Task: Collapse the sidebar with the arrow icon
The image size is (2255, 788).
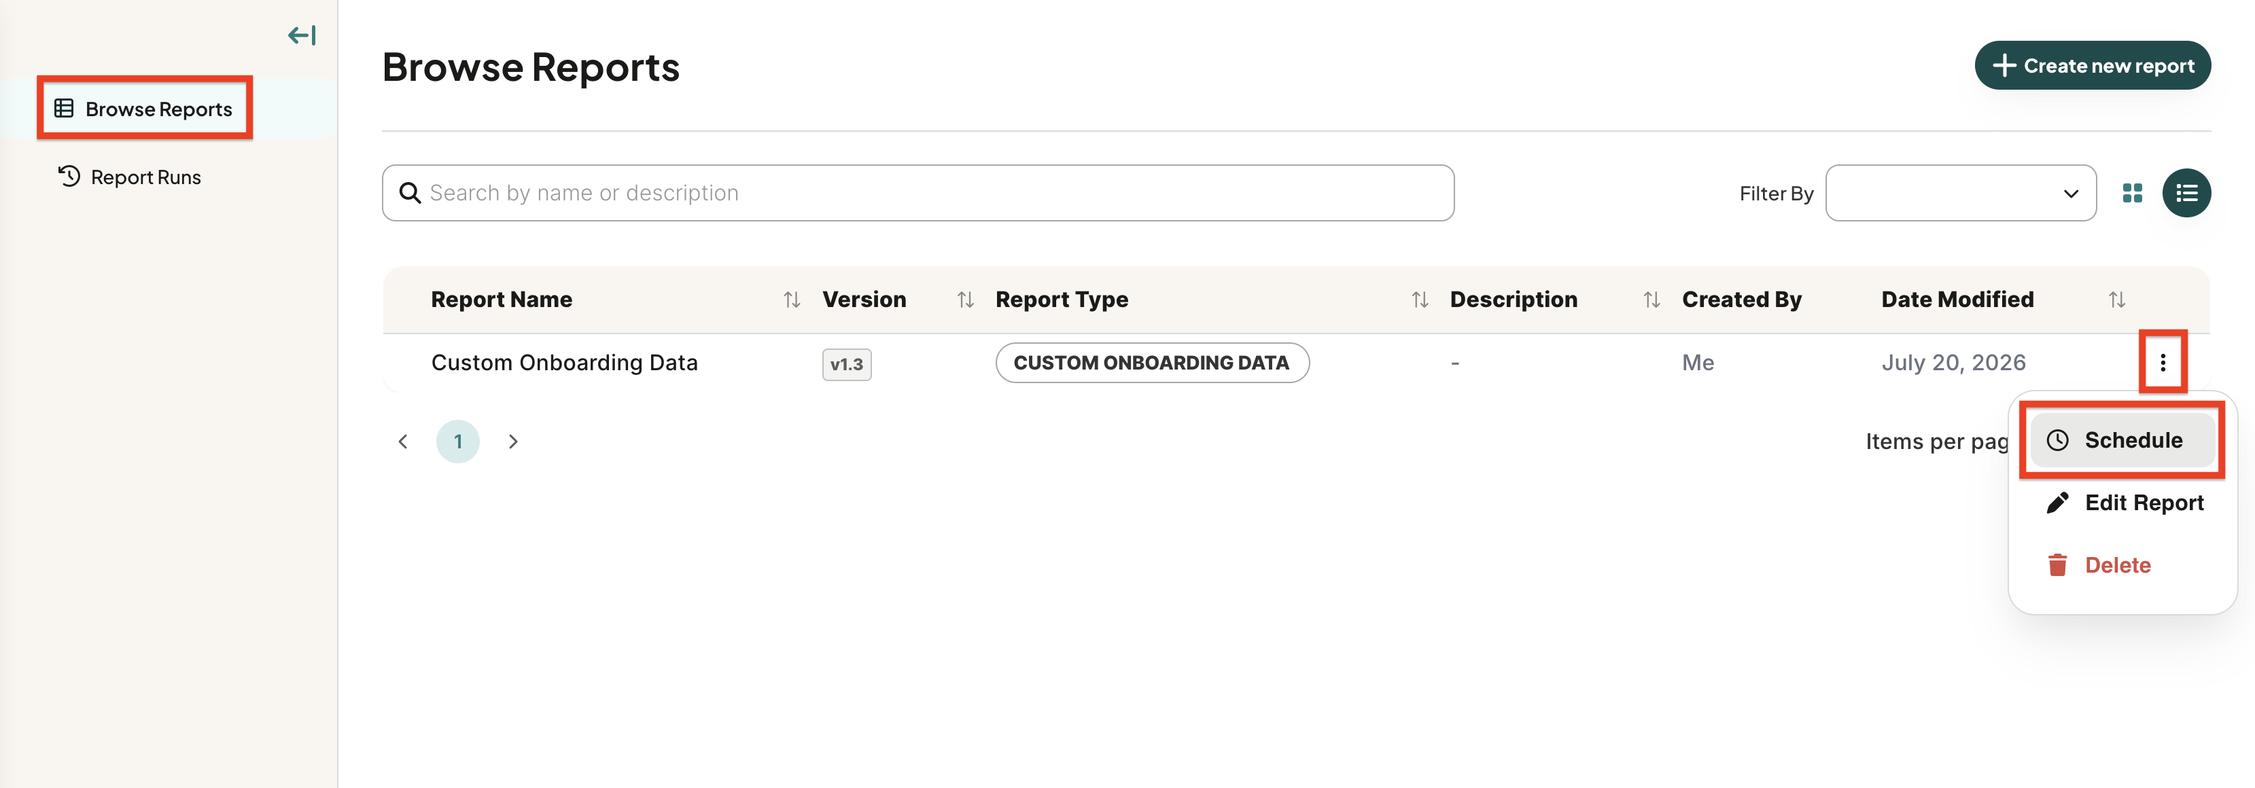Action: pos(301,36)
